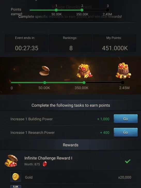Open the Rankings panel showing 8

pos(71,43)
